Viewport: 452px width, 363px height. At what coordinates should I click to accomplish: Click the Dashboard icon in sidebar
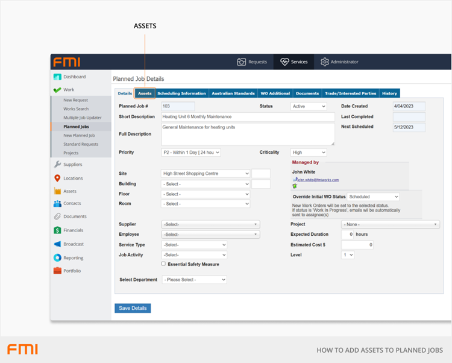pos(57,77)
